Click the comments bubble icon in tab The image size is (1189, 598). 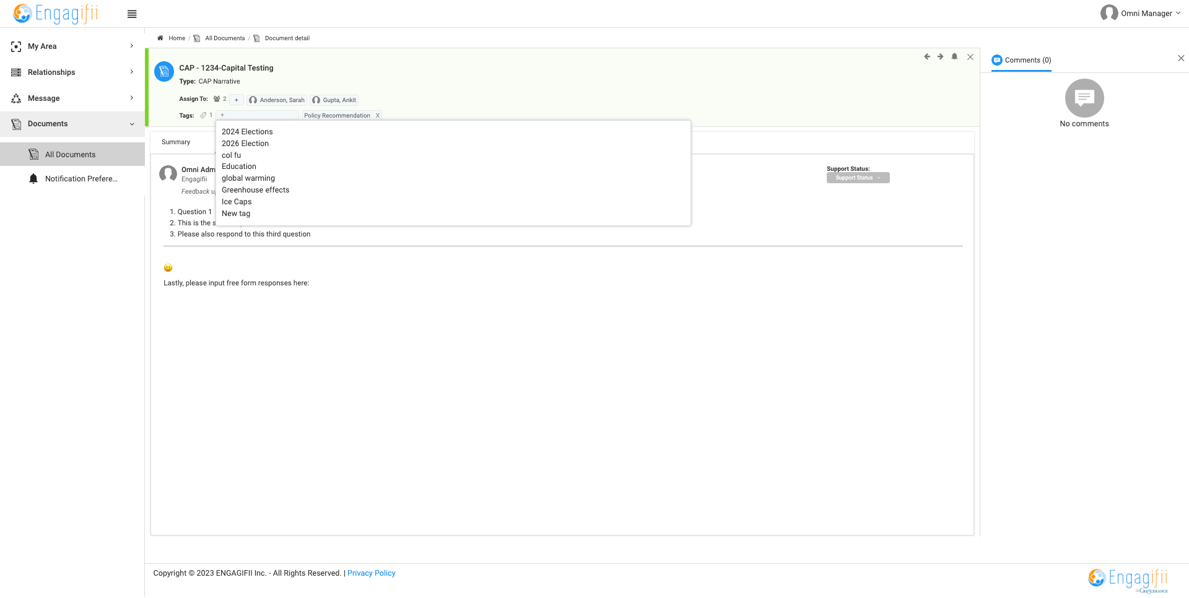[997, 60]
